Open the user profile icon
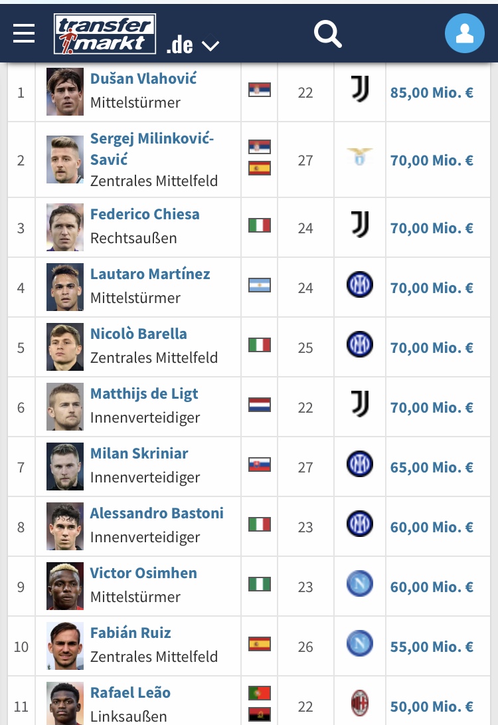The image size is (498, 725). point(464,33)
